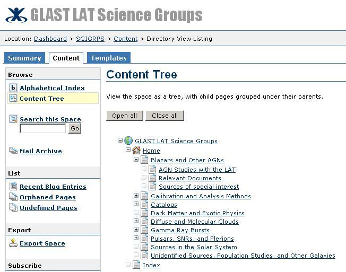346x272 pixels.
Task: Expand the Catalogs tree node
Action: (136, 204)
